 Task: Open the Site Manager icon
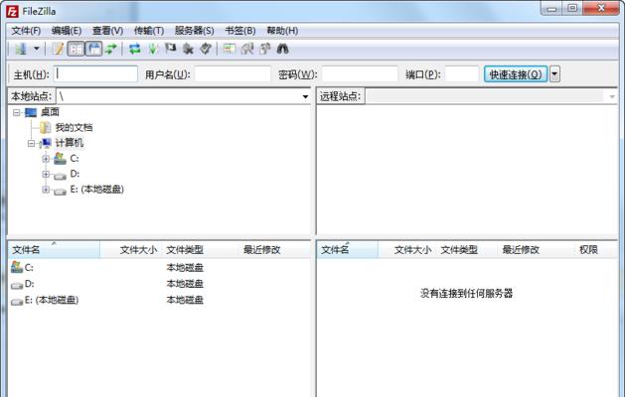coord(21,49)
